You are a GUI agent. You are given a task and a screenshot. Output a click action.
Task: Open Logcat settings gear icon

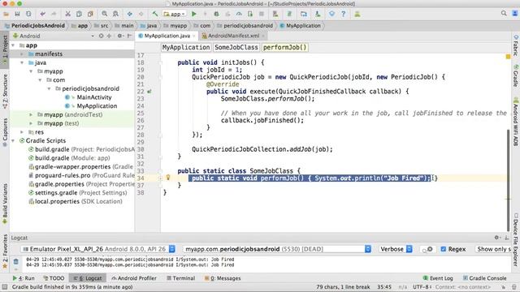(496, 238)
